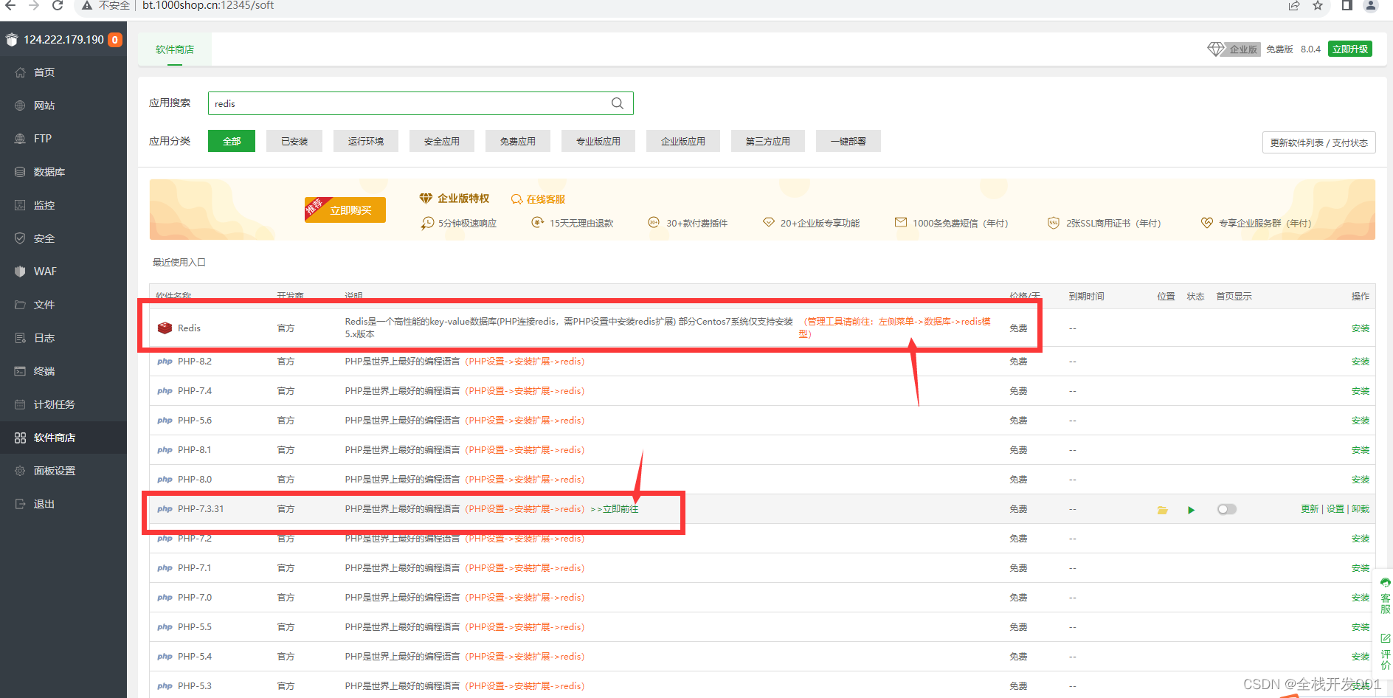The width and height of the screenshot is (1393, 698).
Task: Click the browser side panel icon
Action: pos(1347,6)
